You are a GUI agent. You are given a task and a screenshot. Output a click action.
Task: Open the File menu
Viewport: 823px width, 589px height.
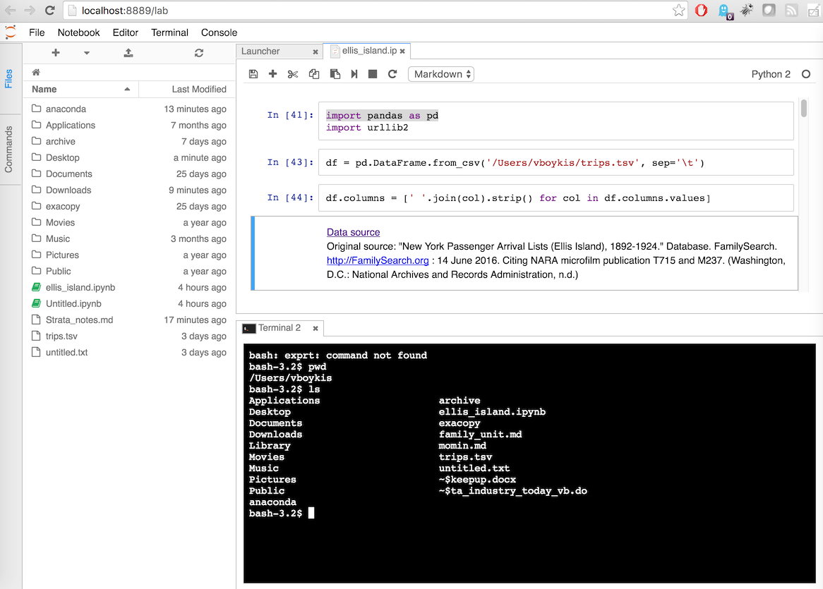coord(37,32)
